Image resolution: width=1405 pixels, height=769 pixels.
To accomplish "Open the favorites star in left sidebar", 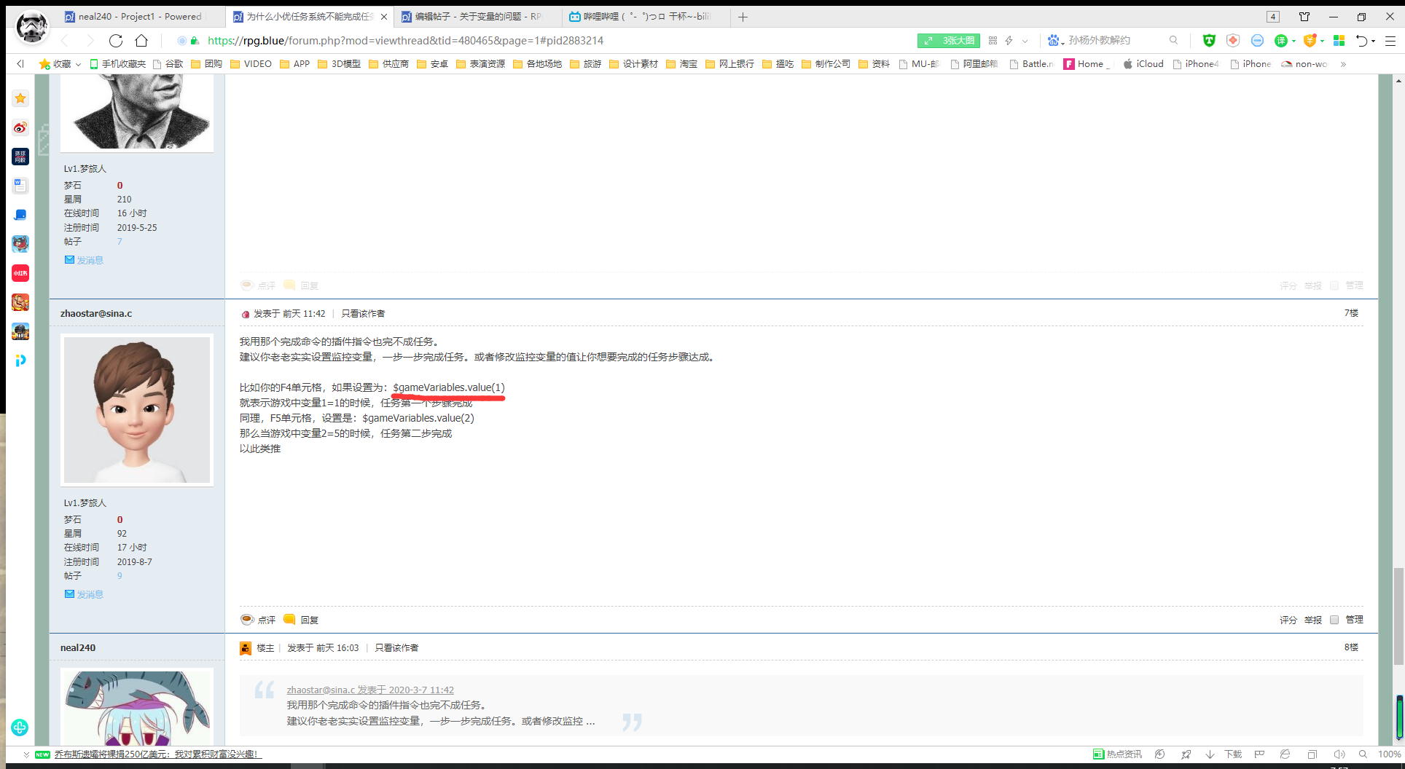I will 20,98.
